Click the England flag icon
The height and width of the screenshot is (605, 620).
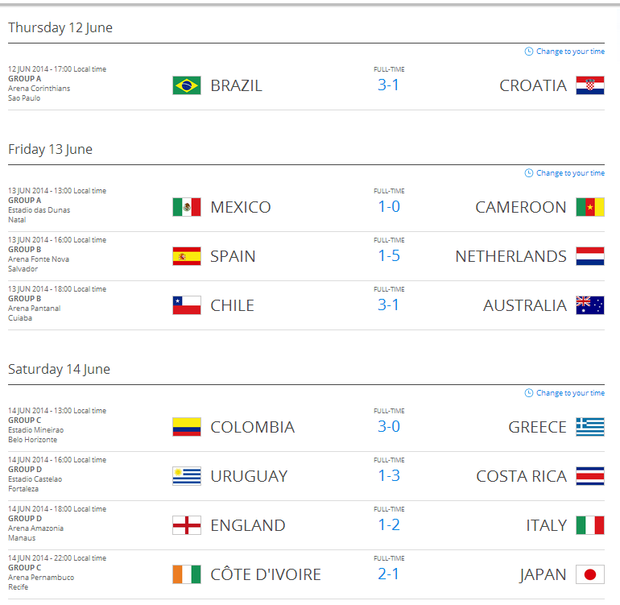click(187, 525)
